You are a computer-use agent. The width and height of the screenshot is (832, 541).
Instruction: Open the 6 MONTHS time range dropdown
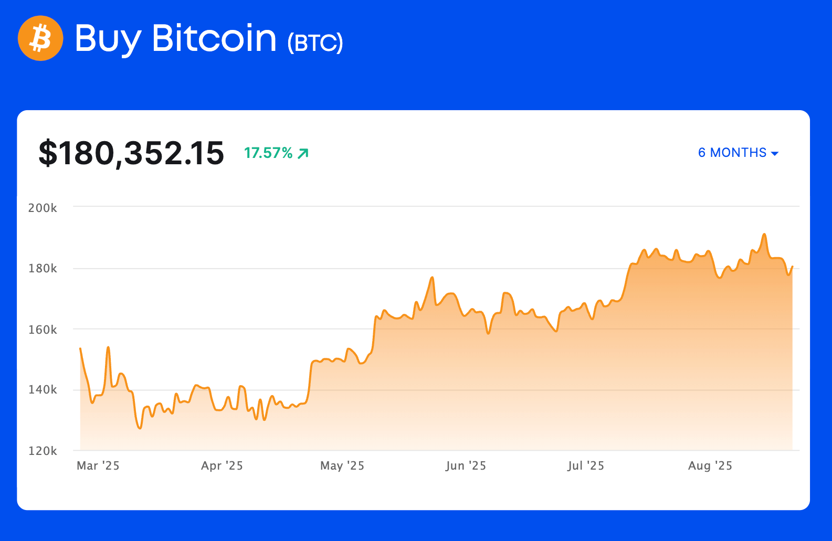click(738, 153)
